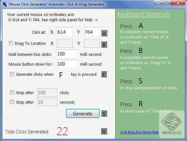This screenshot has height=141, width=187.
Task: Select the Drag To Location X field
Action: coord(65,43)
